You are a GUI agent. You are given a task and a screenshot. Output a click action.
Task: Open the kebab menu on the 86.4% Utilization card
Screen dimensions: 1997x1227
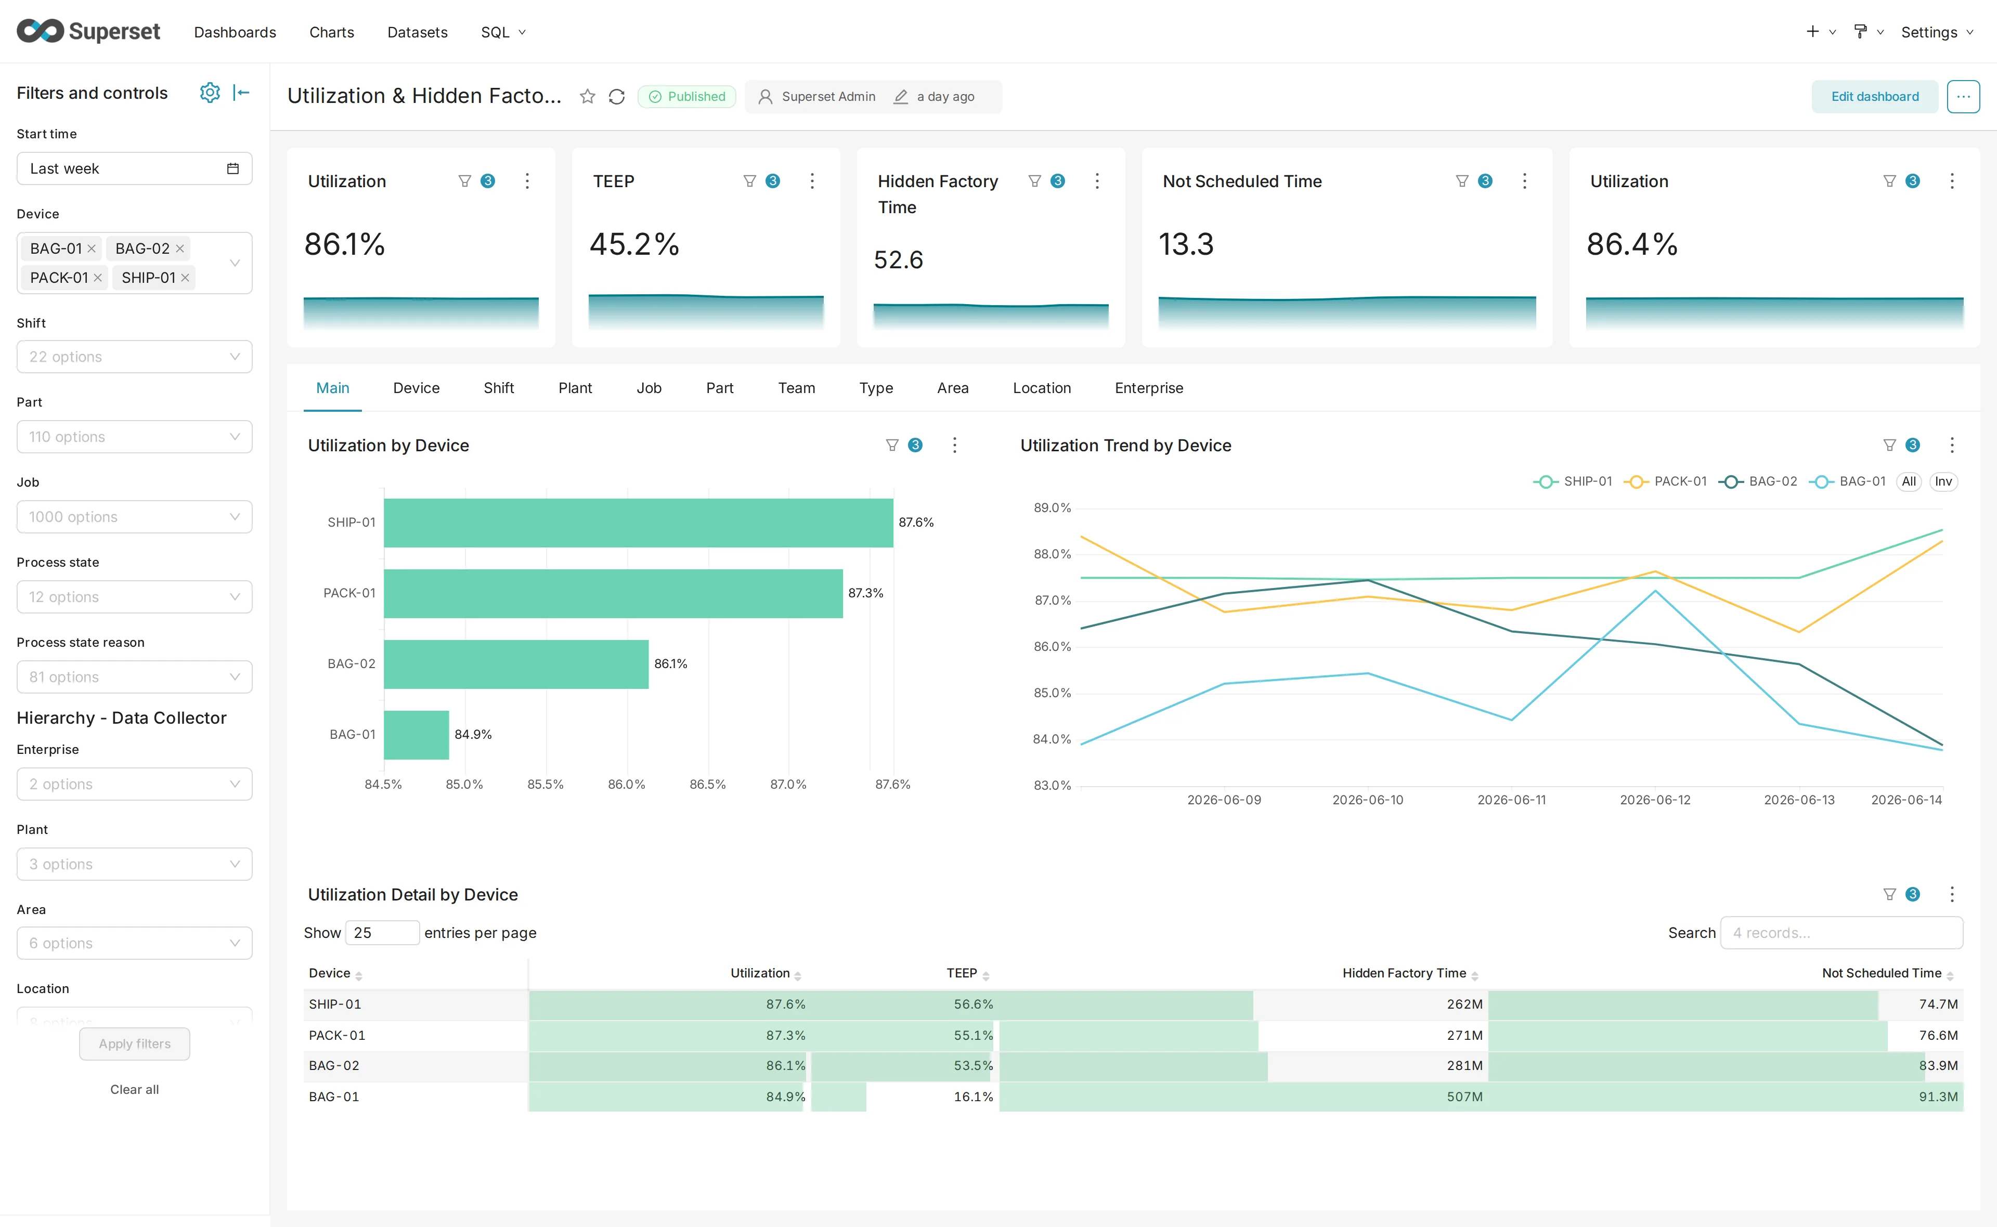pos(1952,181)
